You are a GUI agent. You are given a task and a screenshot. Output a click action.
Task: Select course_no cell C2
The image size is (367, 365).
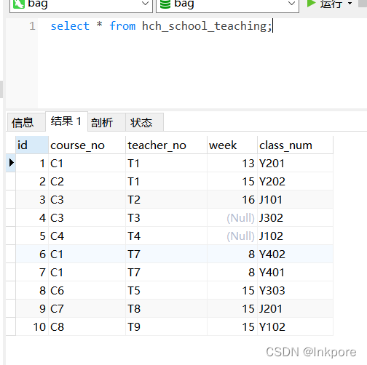coord(87,181)
